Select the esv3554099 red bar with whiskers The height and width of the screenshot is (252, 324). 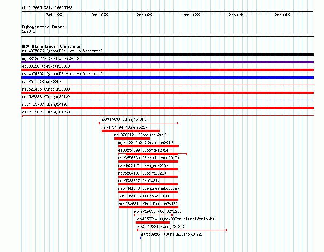(x=153, y=154)
